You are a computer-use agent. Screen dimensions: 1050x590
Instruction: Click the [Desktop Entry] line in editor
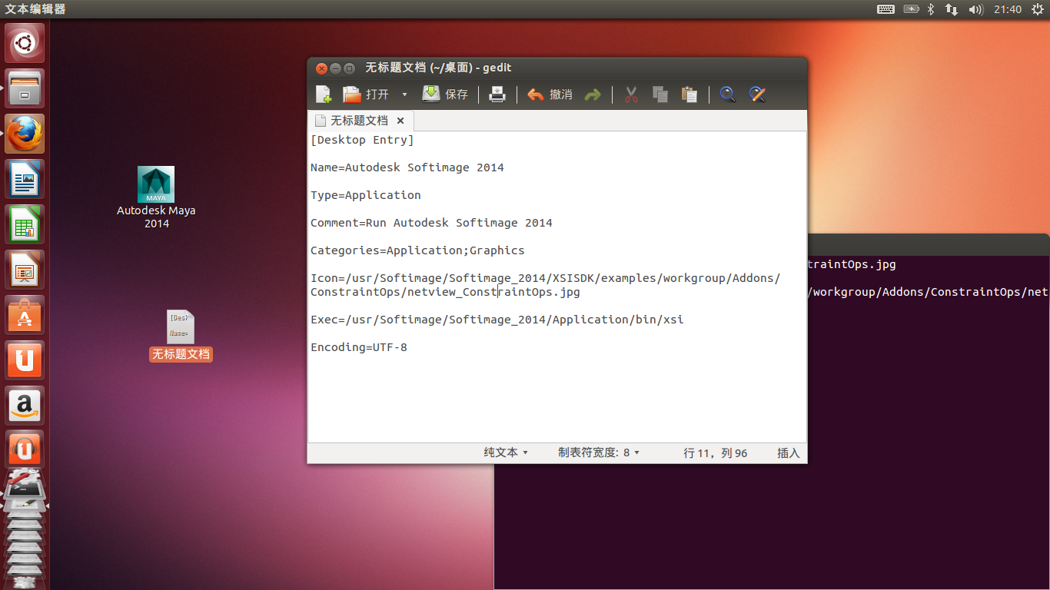(x=362, y=140)
